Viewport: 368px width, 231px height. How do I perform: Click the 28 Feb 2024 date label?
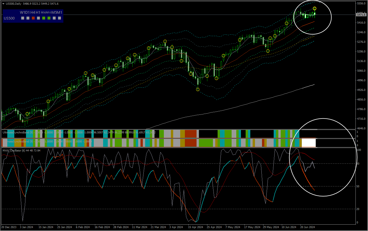pyautogui.click(x=121, y=227)
